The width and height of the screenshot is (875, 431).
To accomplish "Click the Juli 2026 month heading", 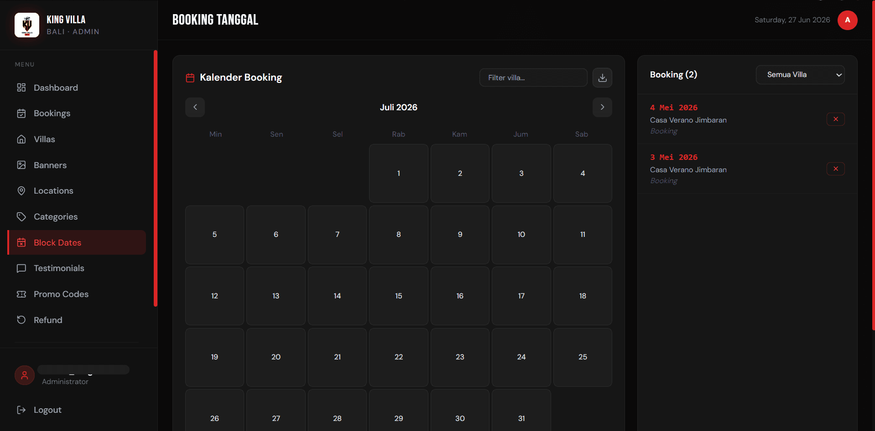I will [x=398, y=107].
